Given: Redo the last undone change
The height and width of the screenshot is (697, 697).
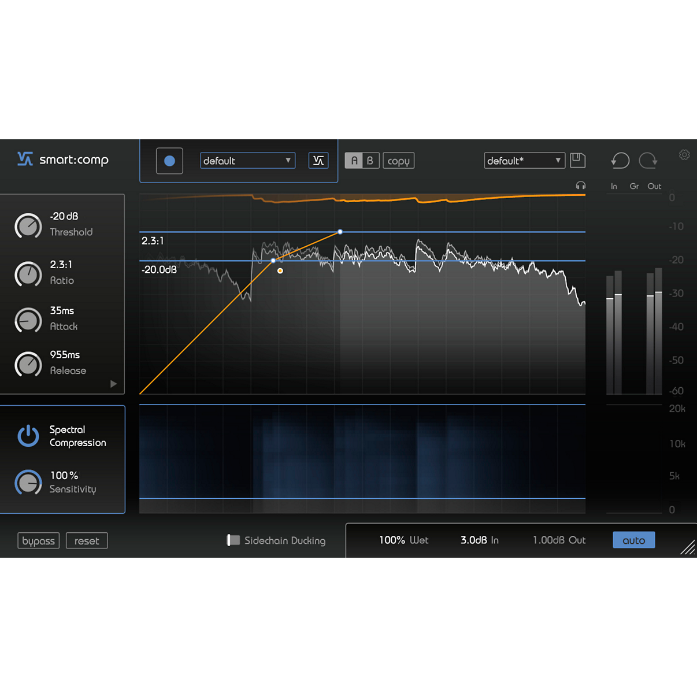Looking at the screenshot, I should click(x=648, y=161).
